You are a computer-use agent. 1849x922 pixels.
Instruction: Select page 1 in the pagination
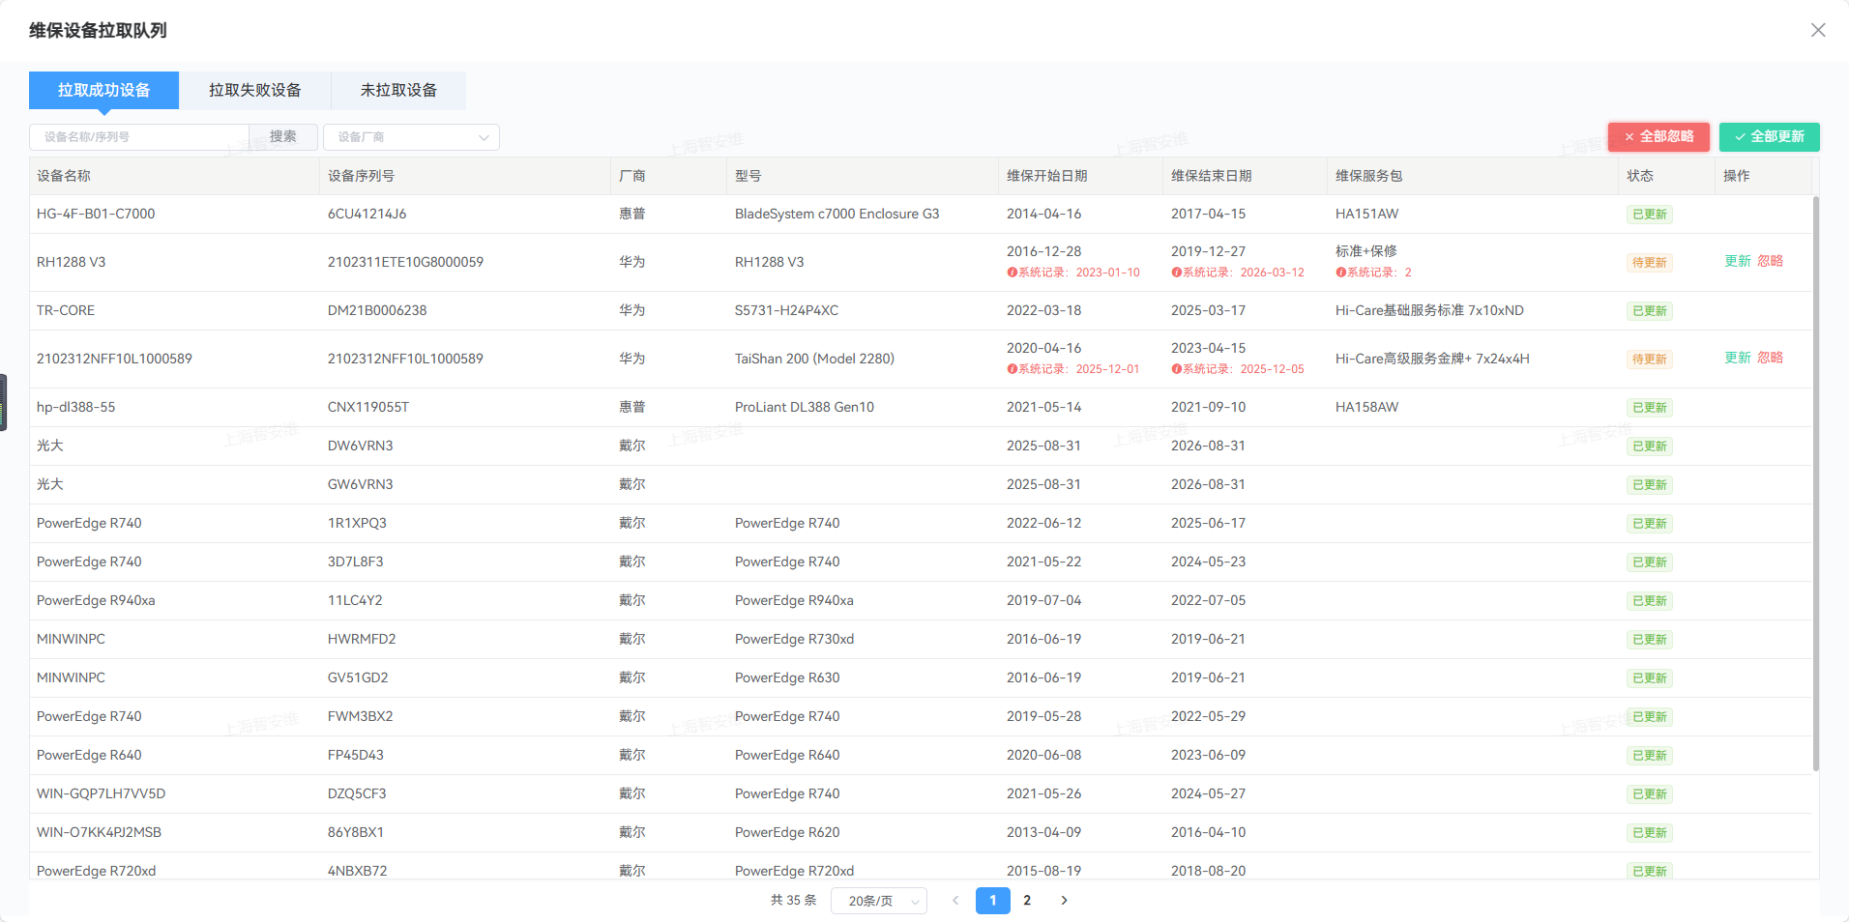[x=993, y=901]
